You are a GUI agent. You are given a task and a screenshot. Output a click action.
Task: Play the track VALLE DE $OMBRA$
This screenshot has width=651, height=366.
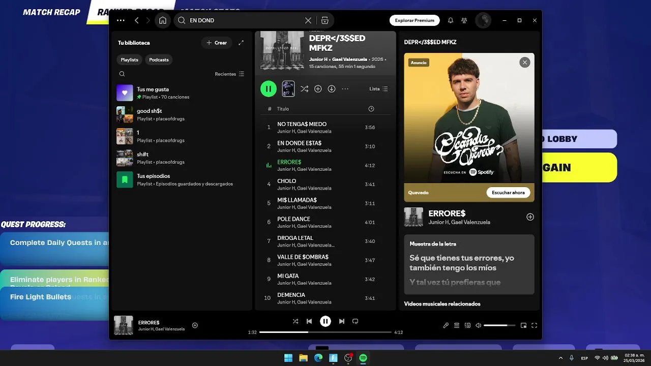(325, 260)
